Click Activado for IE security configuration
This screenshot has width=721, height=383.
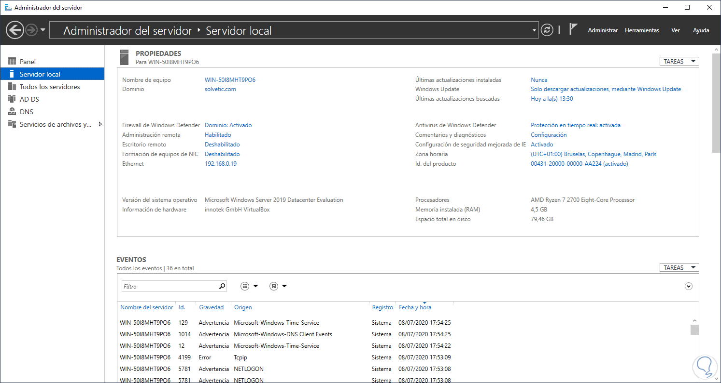542,145
